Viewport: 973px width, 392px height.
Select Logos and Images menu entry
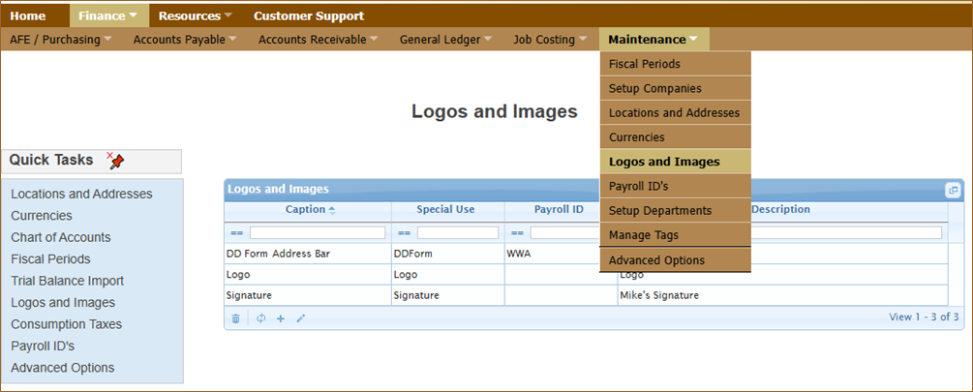[675, 162]
